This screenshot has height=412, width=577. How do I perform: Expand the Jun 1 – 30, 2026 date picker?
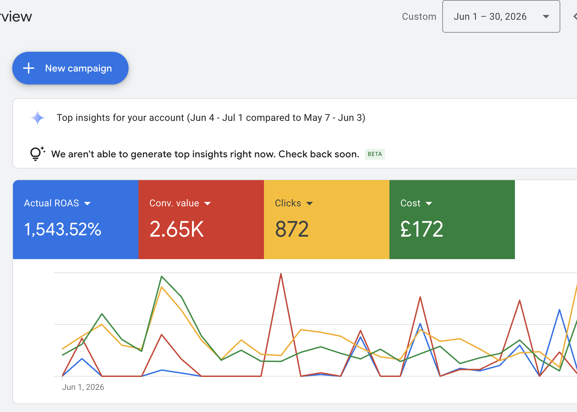[501, 16]
